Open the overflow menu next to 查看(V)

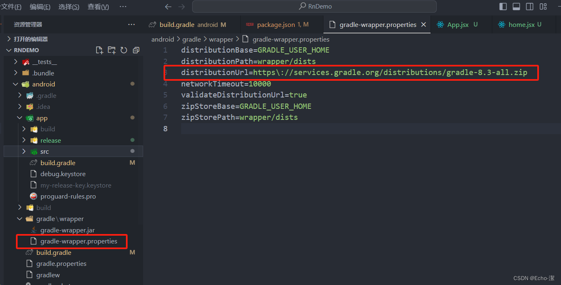[123, 7]
